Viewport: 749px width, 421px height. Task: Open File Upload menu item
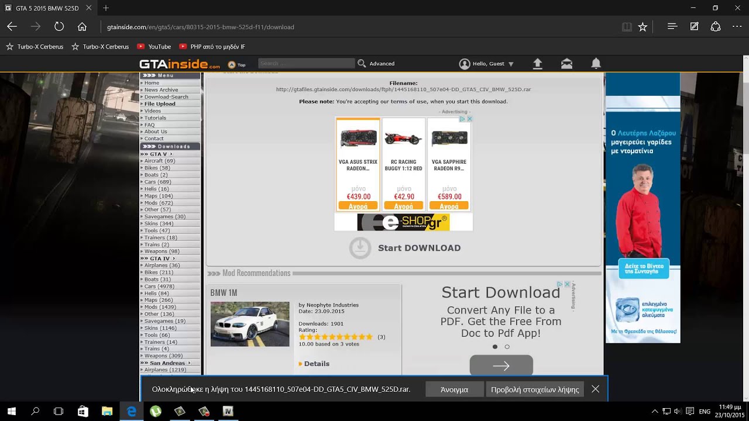[160, 104]
